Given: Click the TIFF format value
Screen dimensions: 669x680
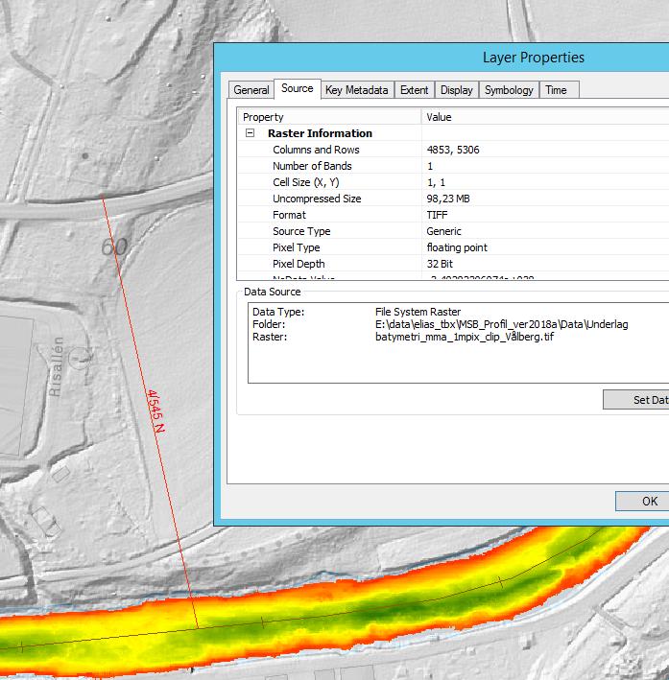Looking at the screenshot, I should coord(437,215).
